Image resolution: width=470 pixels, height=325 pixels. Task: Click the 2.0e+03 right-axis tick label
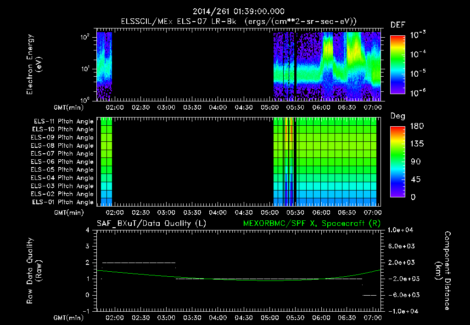point(402,262)
